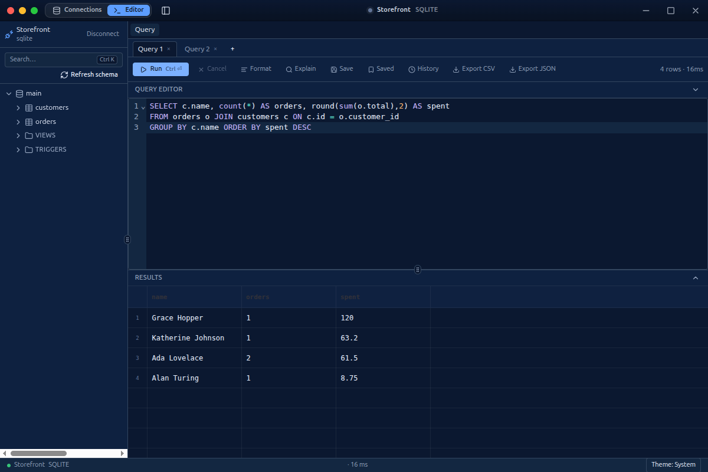Click the Cancel button in toolbar
This screenshot has width=708, height=472.
212,69
